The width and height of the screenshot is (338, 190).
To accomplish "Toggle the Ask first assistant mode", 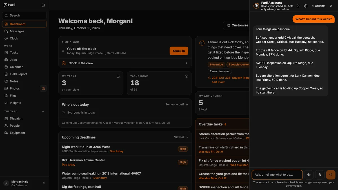I will point(318,6).
